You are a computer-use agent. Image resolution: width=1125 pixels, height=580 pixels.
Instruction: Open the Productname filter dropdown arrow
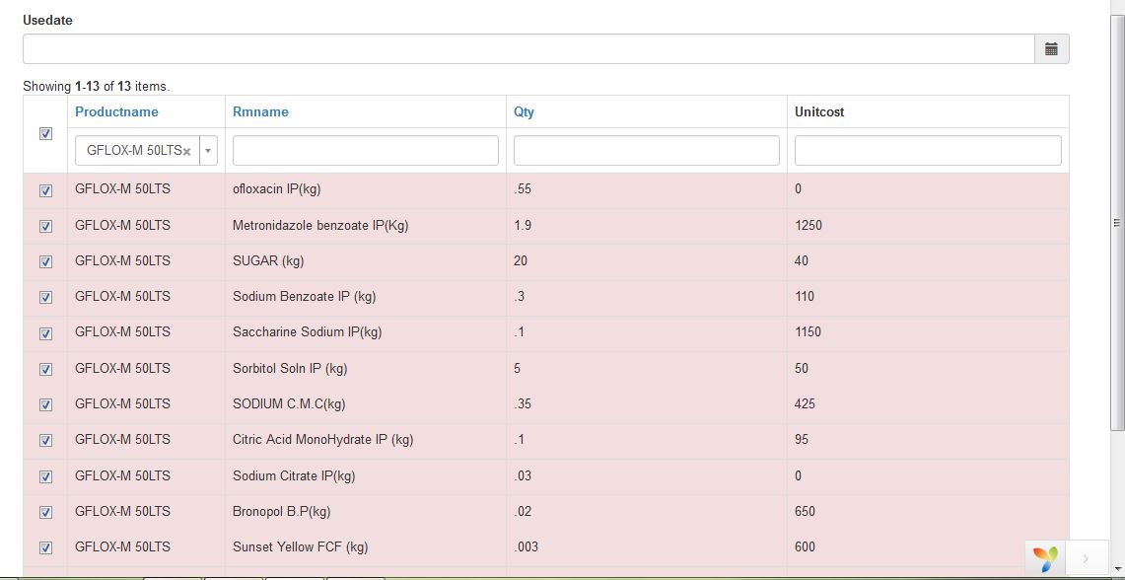(x=207, y=150)
